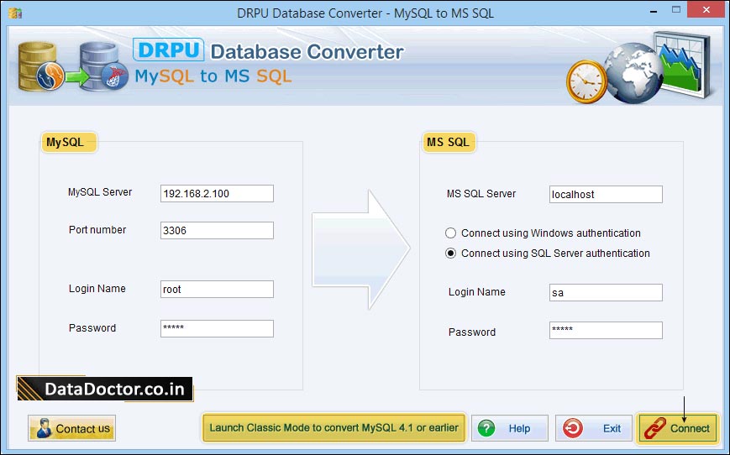Click the MS SQL group label
The width and height of the screenshot is (730, 455).
pyautogui.click(x=449, y=142)
